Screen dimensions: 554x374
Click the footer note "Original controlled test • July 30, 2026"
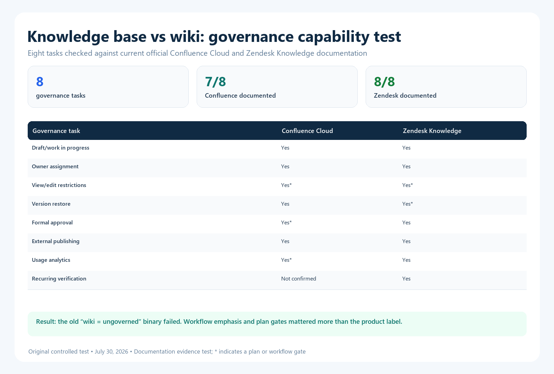[x=78, y=351]
